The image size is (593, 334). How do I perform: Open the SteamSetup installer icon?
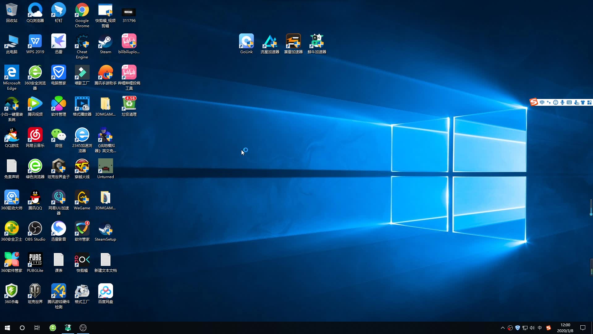[x=106, y=232]
